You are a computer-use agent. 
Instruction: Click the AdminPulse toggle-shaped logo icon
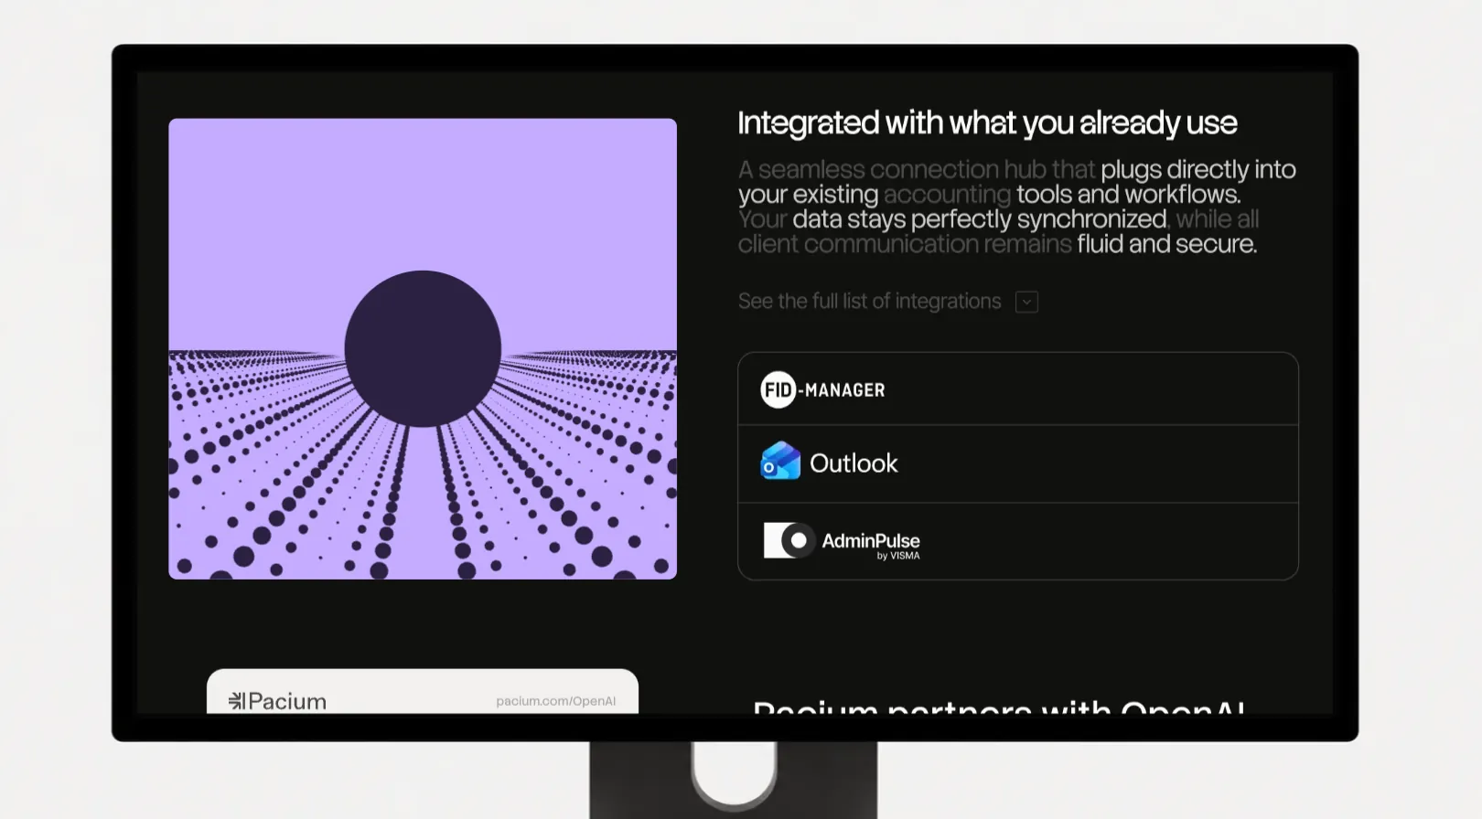(x=789, y=540)
